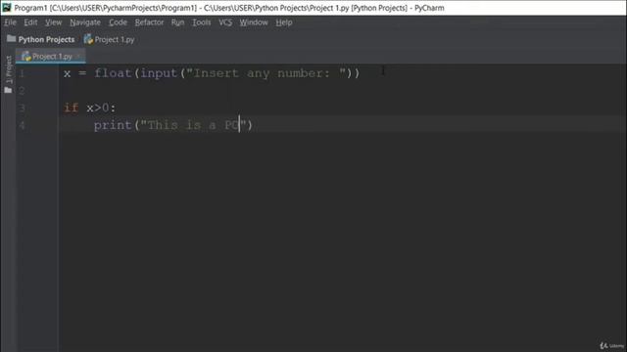
Task: Open the Tools menu
Action: [202, 22]
